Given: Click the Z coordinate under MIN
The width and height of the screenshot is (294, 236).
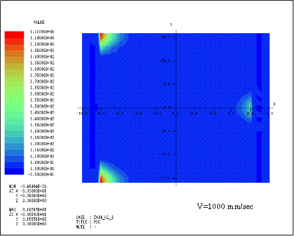Looking at the screenshot, I should click(x=31, y=200).
